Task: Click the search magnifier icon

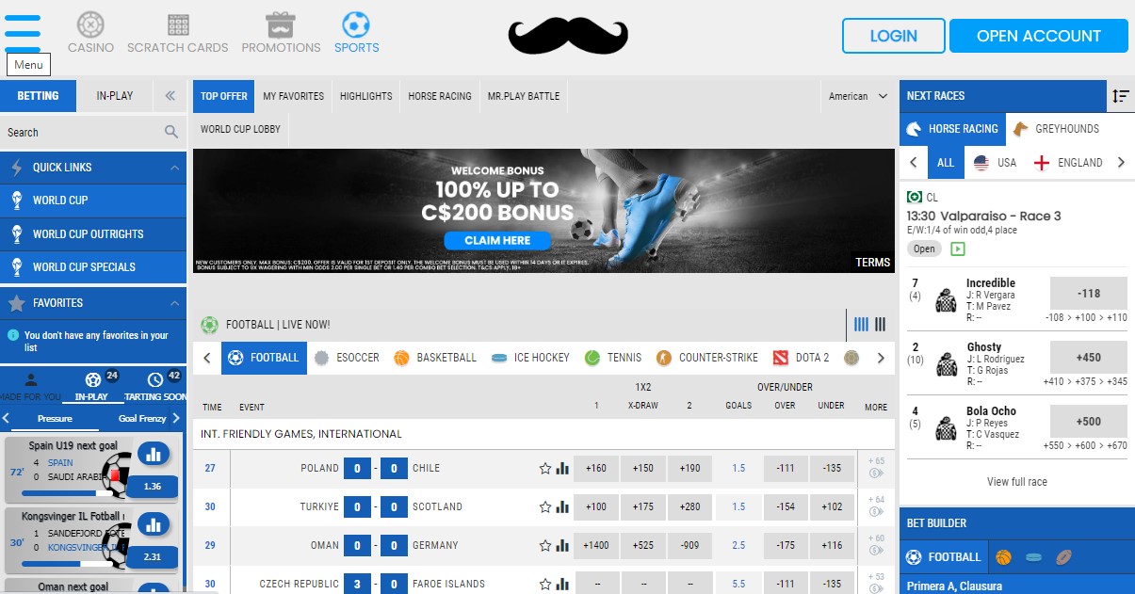Action: point(171,133)
